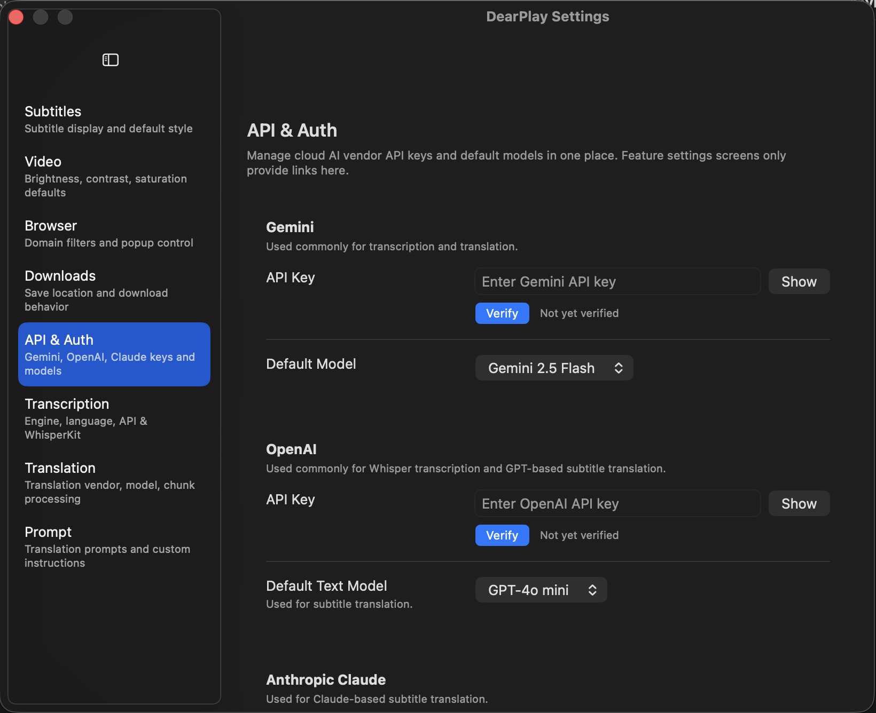
Task: Open the Prompt settings section
Action: [x=114, y=547]
